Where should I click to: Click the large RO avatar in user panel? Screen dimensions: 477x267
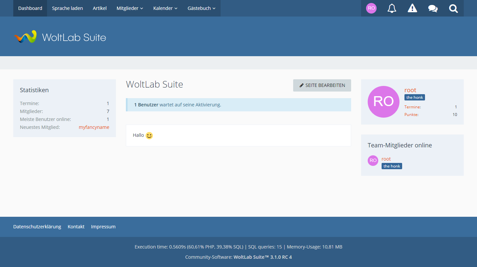(x=384, y=102)
